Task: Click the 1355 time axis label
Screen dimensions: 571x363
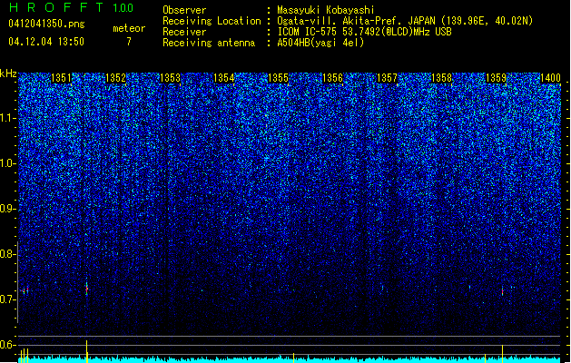Action: coord(278,78)
